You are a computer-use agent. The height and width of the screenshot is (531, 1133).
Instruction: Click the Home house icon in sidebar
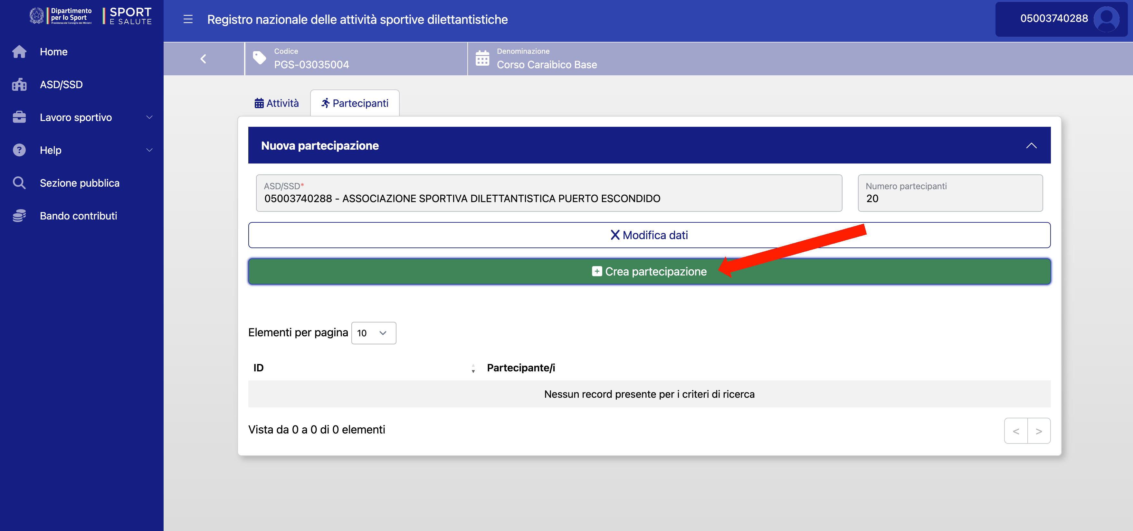(19, 52)
